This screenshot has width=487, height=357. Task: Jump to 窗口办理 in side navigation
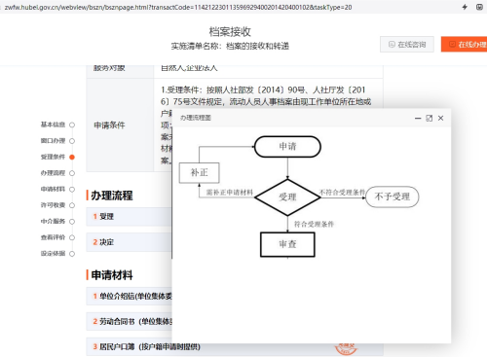point(57,141)
